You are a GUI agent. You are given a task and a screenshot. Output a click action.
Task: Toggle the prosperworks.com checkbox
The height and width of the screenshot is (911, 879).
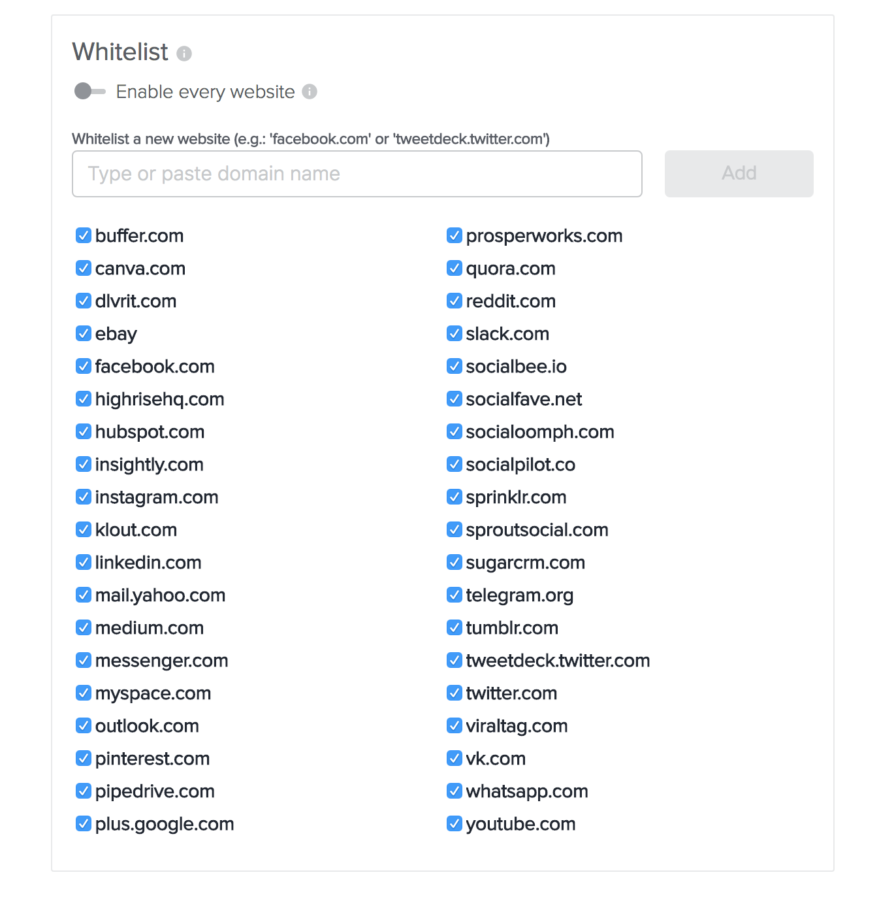[455, 235]
